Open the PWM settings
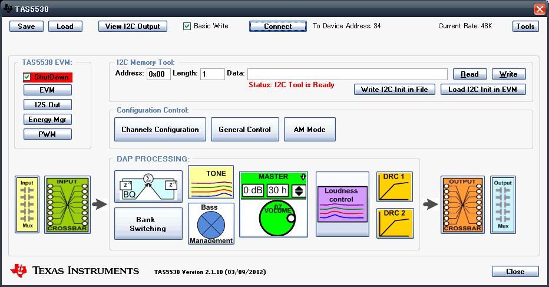Screen dimensions: 549x287 (x=48, y=134)
